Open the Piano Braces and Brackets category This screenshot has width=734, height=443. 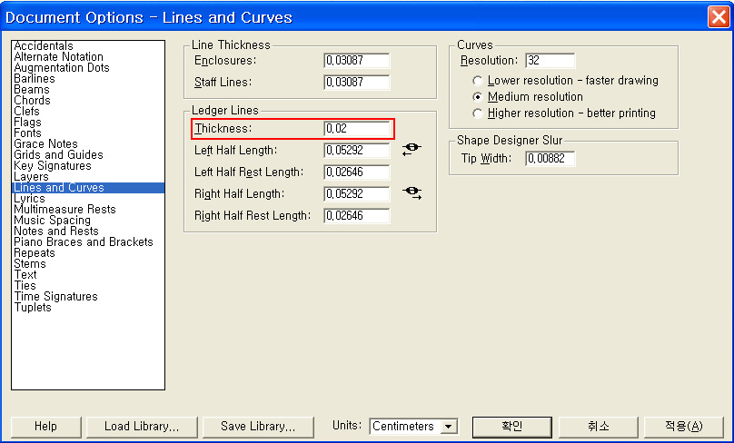84,242
